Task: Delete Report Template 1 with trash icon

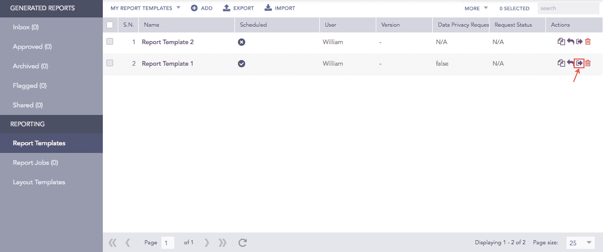Action: click(x=588, y=63)
